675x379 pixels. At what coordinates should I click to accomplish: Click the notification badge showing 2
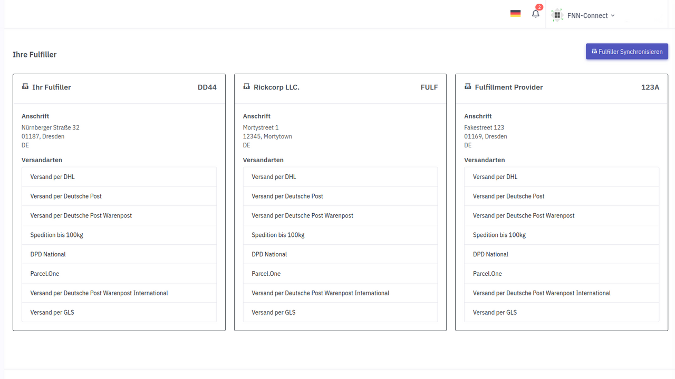click(x=539, y=7)
